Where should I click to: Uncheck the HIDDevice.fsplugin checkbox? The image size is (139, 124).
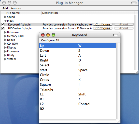(x=3, y=28)
